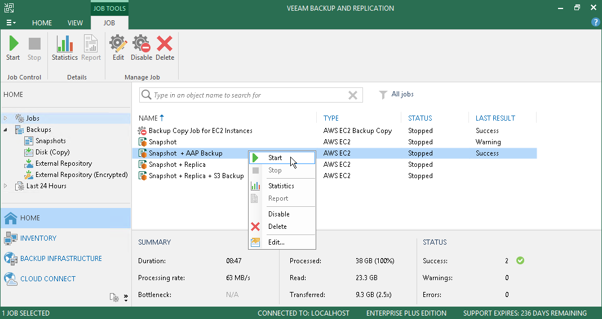Click the BACKUP INFRASTRUCTURE icon
Screen dimensions: 602x319
tap(11, 259)
